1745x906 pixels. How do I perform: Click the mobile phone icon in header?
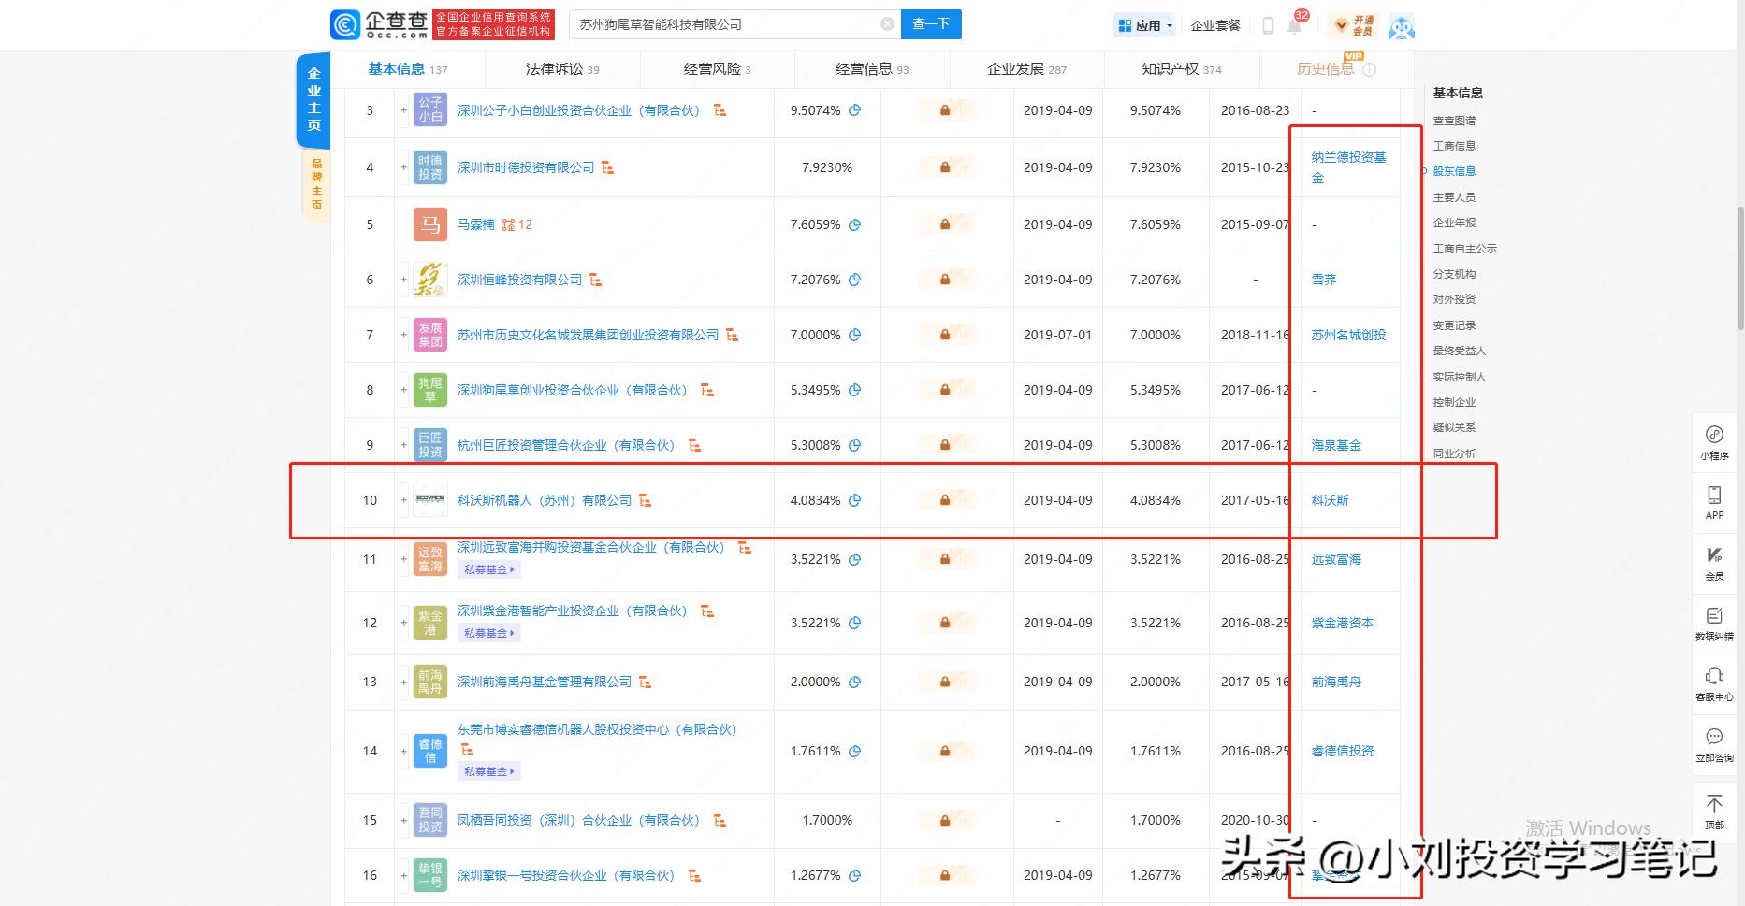(x=1268, y=25)
